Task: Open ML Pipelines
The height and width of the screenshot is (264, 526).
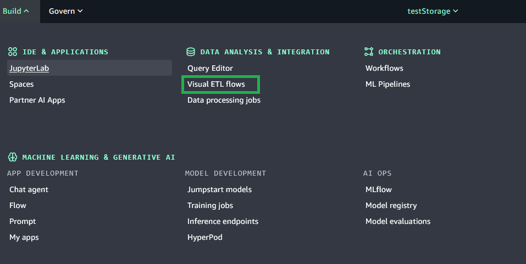Action: click(x=387, y=84)
